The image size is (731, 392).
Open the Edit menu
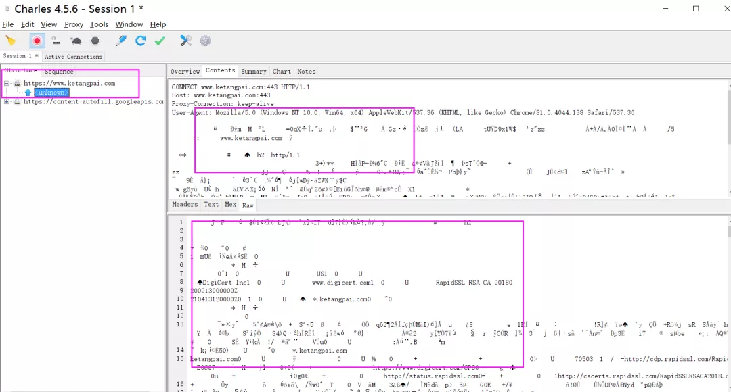(x=28, y=24)
